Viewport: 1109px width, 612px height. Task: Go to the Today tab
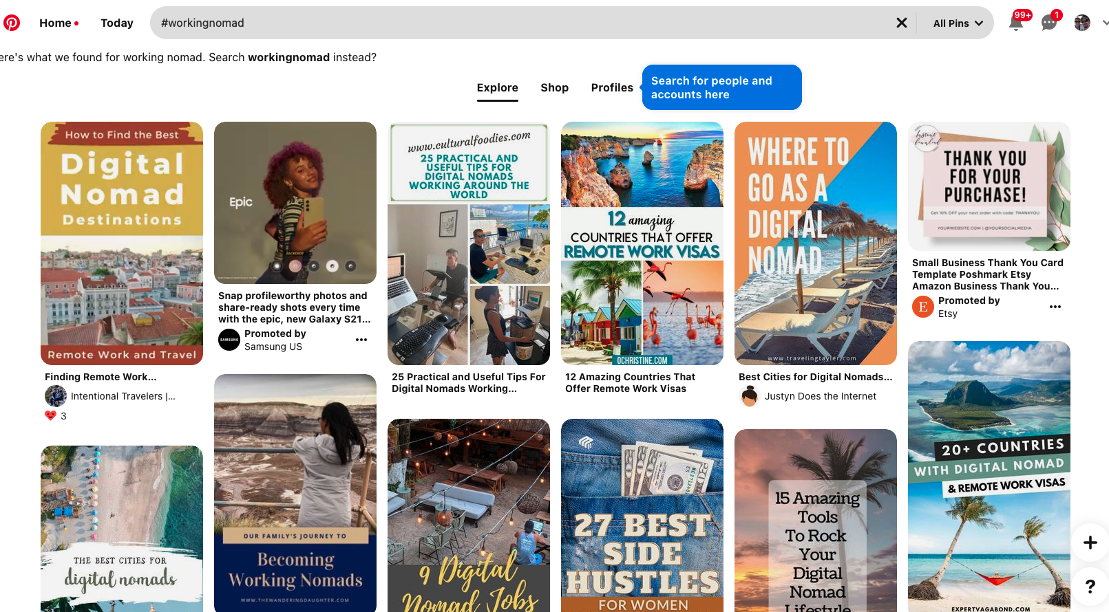pos(117,23)
